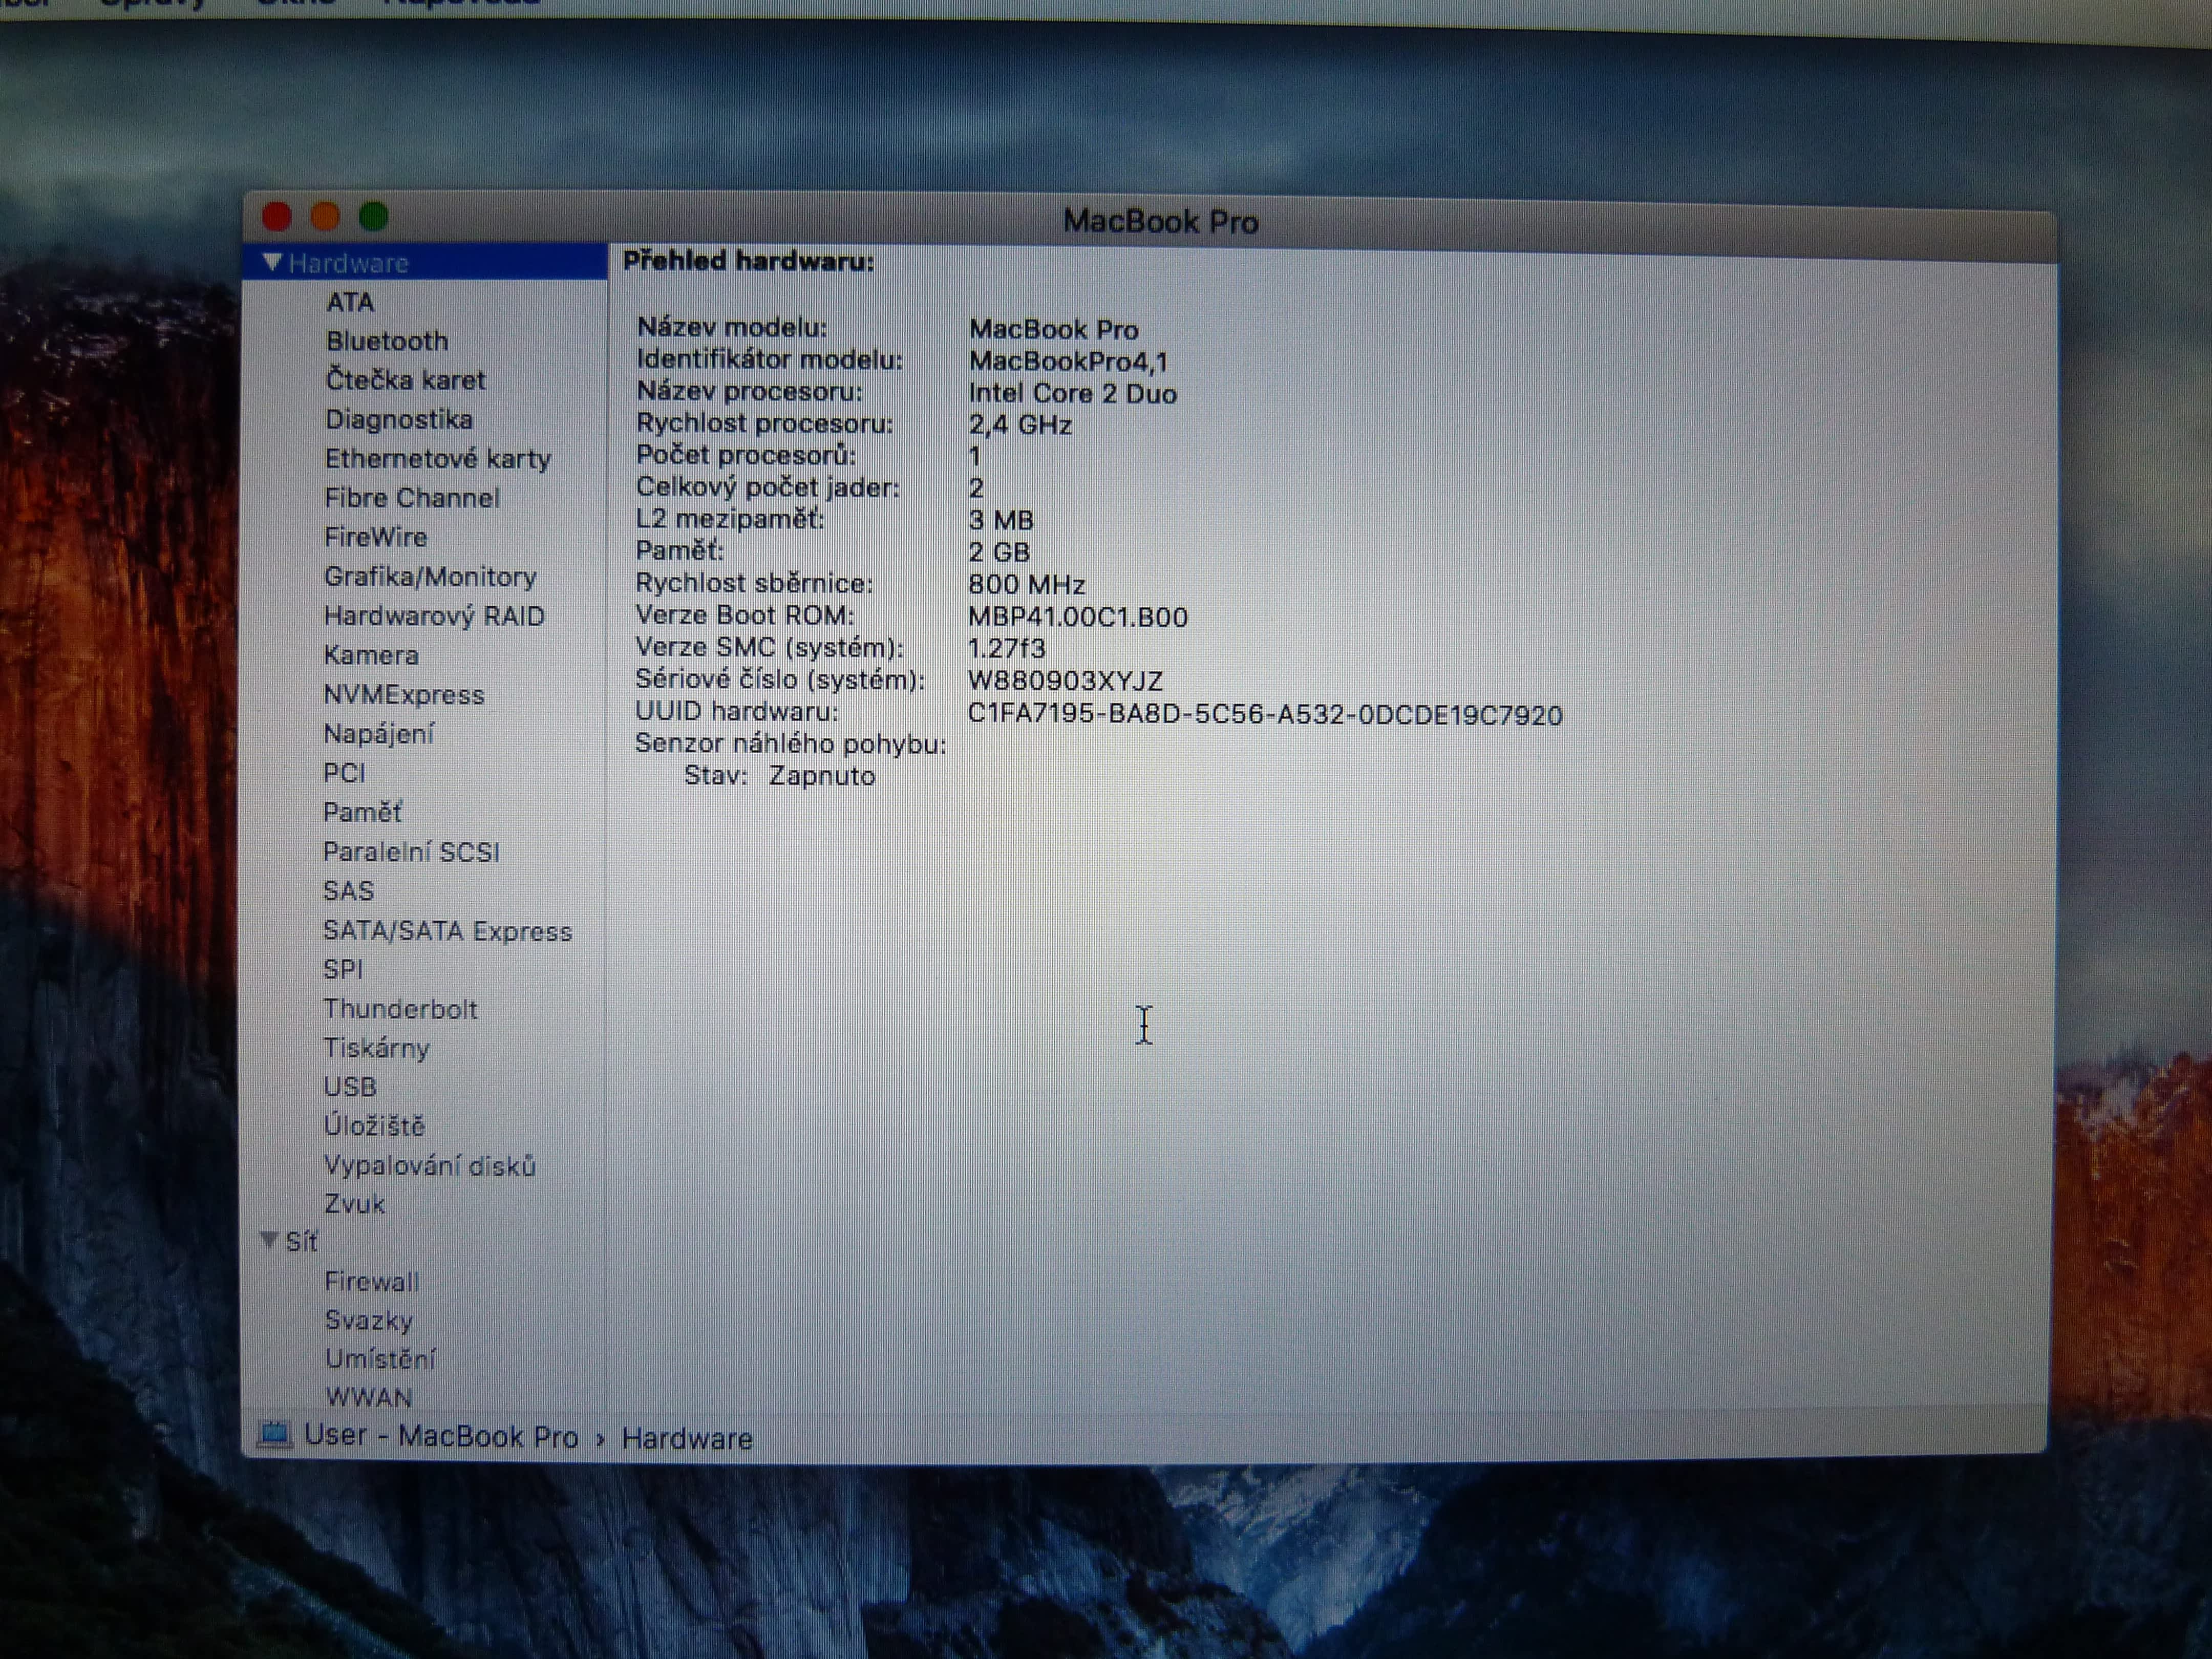The width and height of the screenshot is (2212, 1659).
Task: Select Čtečka karet sidebar item
Action: point(405,380)
